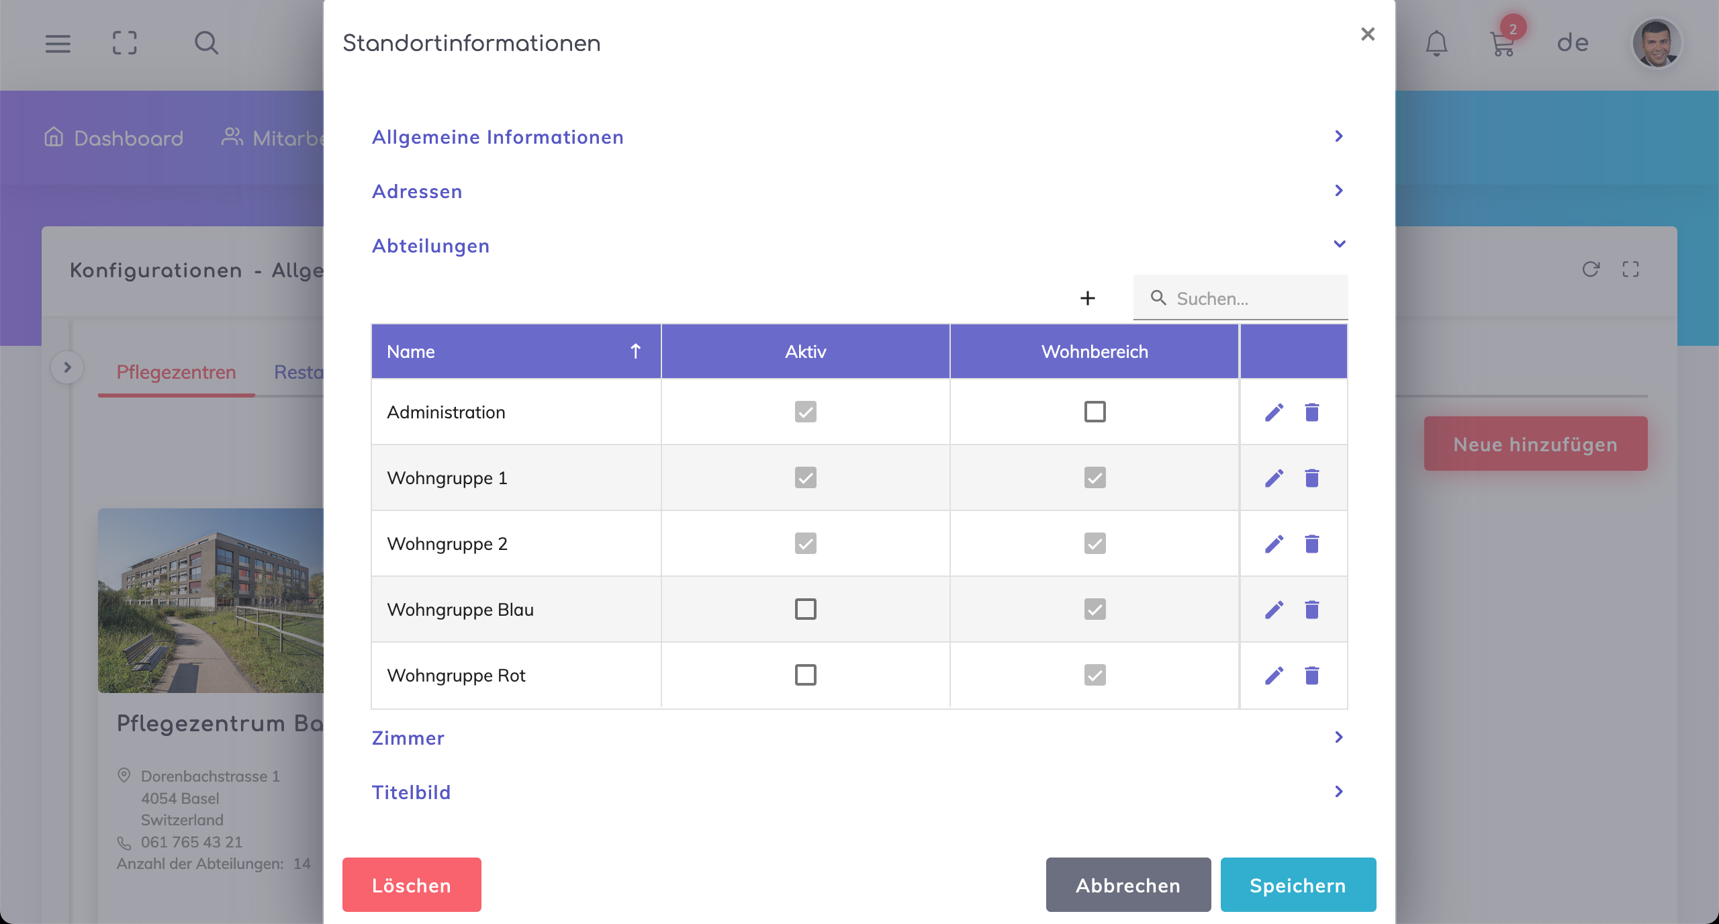The width and height of the screenshot is (1719, 924).
Task: Add a new department with plus icon
Action: pyautogui.click(x=1087, y=298)
